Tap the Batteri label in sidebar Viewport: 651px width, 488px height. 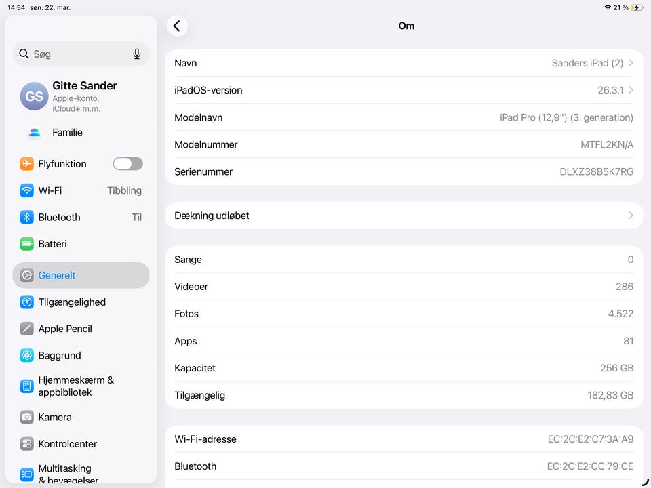(x=52, y=243)
